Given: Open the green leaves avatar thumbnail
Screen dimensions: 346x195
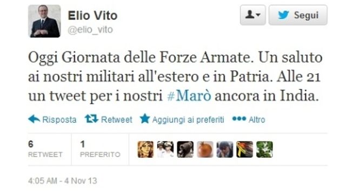Looking at the screenshot, I should [264, 149].
